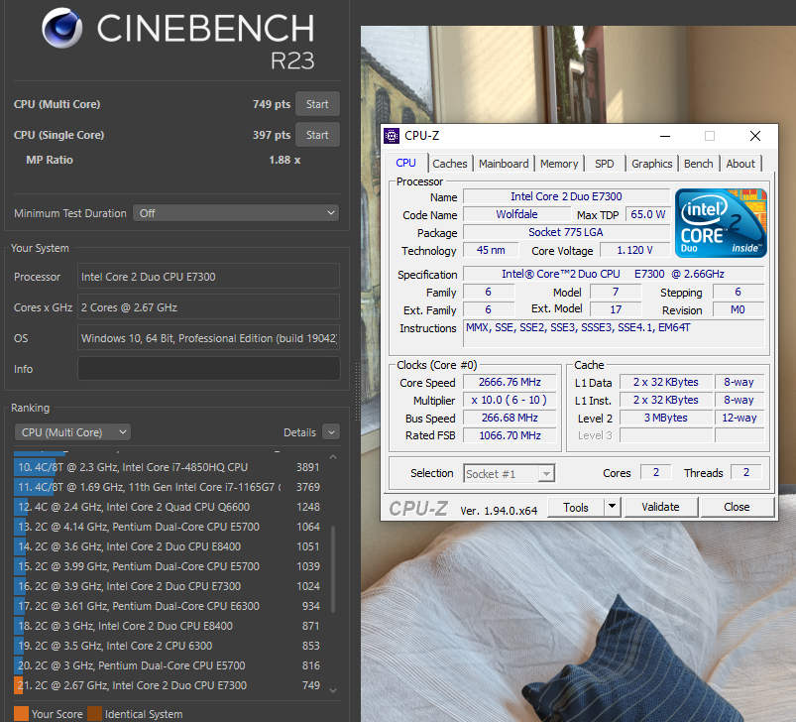Screen dimensions: 796x722
Task: Click the 397 pts single core score
Action: (x=272, y=135)
